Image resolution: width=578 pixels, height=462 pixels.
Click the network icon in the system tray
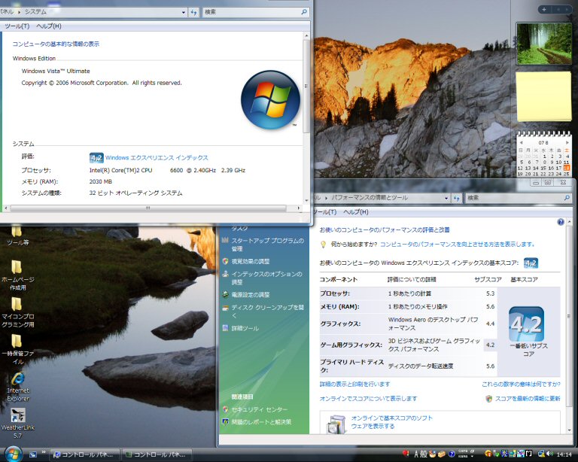tap(541, 454)
